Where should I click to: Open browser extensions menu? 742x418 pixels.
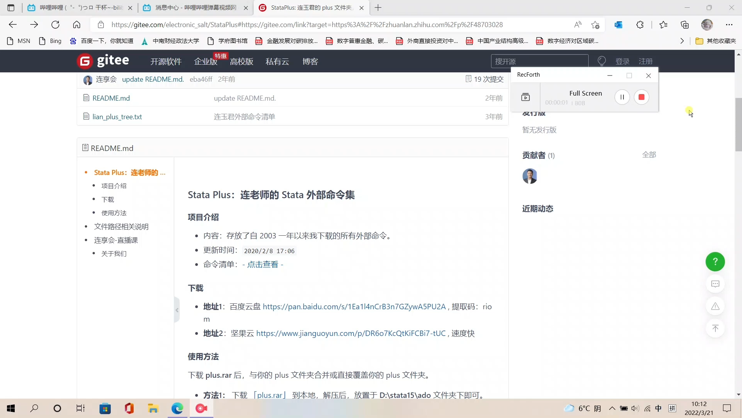point(640,25)
